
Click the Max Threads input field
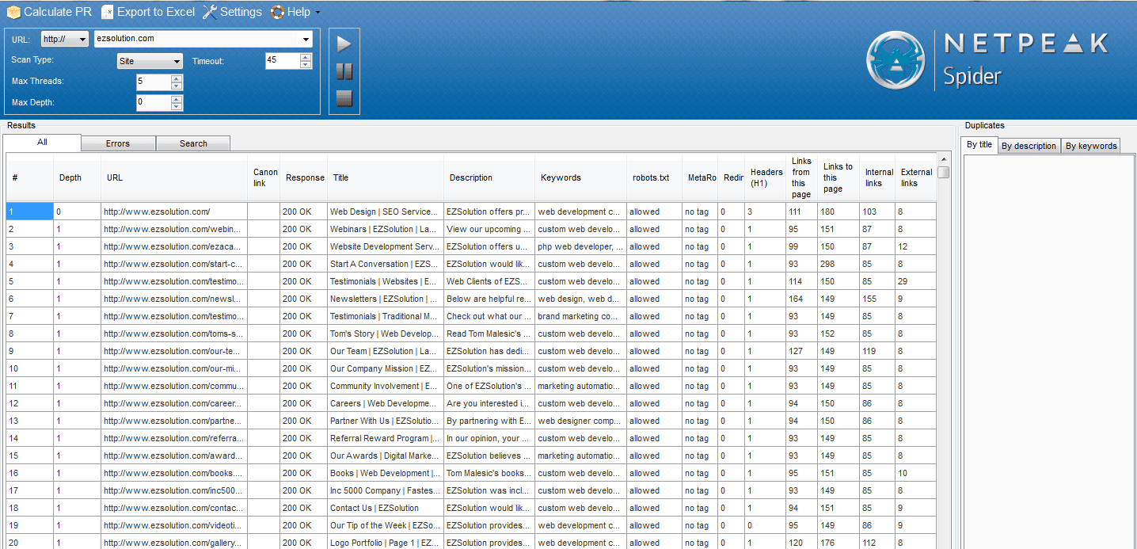point(154,82)
